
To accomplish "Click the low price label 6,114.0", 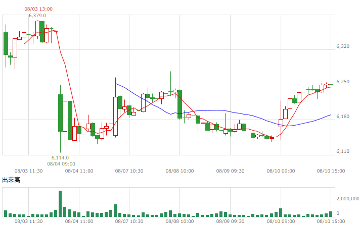I will [x=60, y=158].
